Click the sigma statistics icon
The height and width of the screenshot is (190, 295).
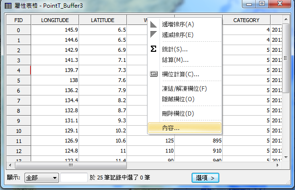pos(153,49)
